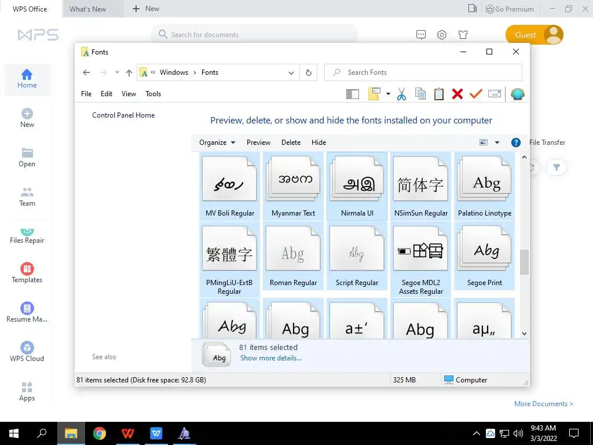Open Chrome from the taskbar

click(x=99, y=433)
